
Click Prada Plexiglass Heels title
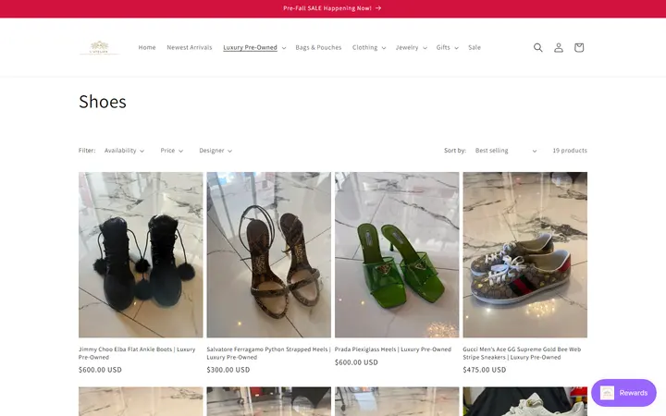[x=393, y=349]
